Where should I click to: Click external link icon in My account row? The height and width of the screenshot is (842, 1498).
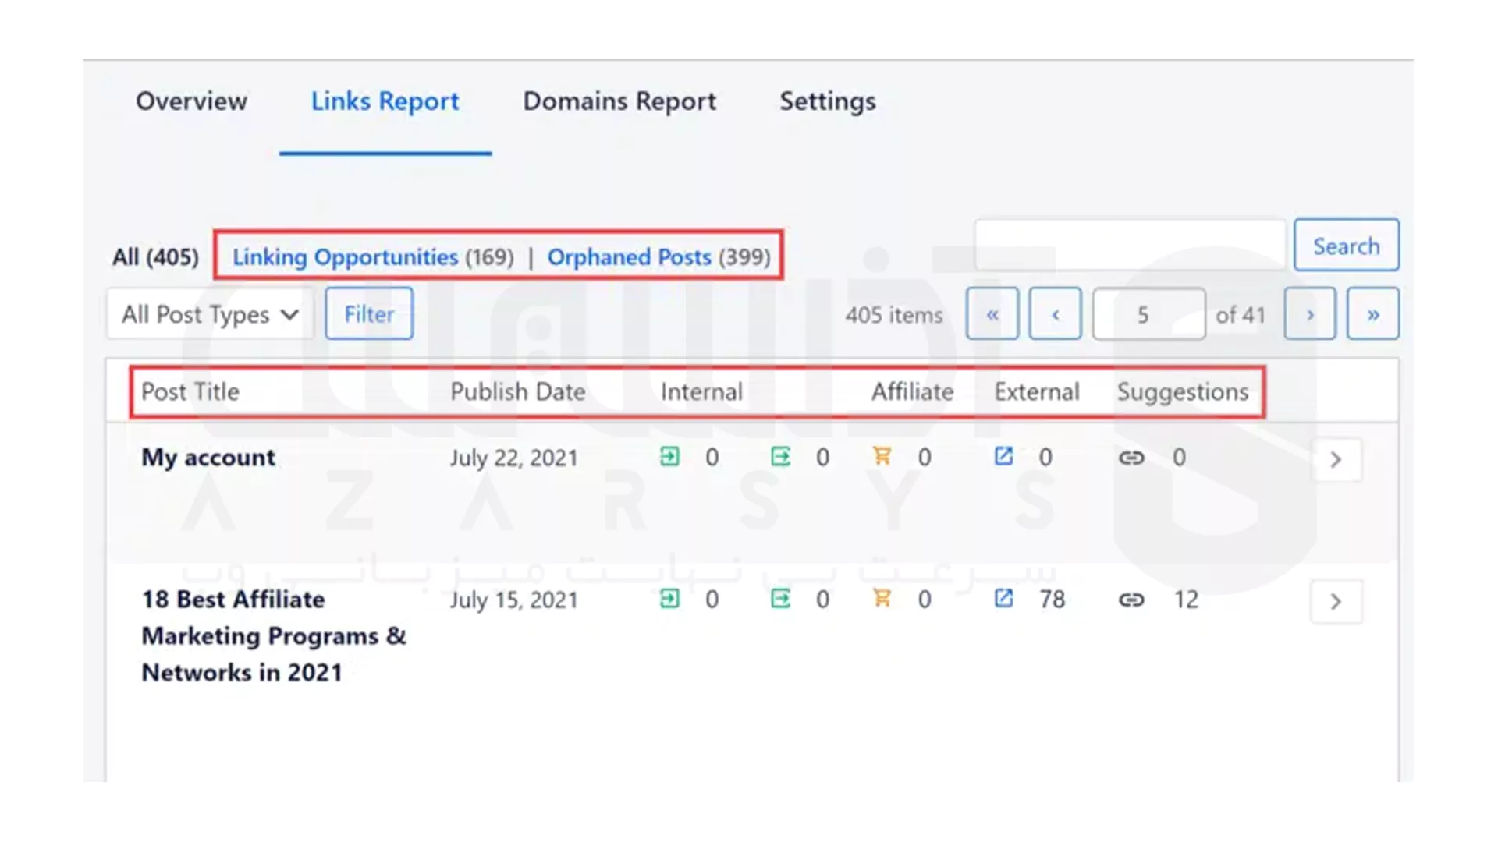pyautogui.click(x=1003, y=457)
